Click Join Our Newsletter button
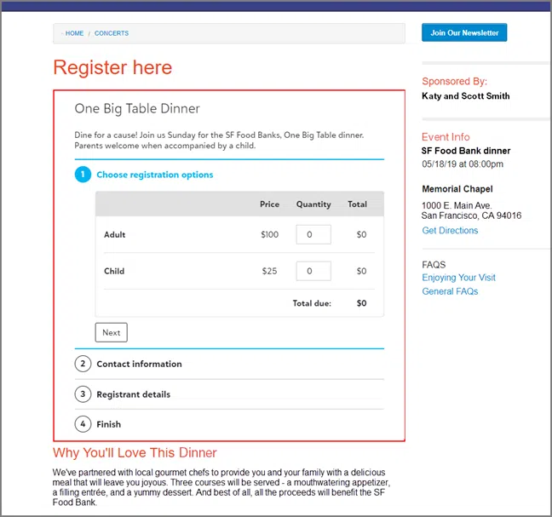The width and height of the screenshot is (552, 517). [x=464, y=32]
